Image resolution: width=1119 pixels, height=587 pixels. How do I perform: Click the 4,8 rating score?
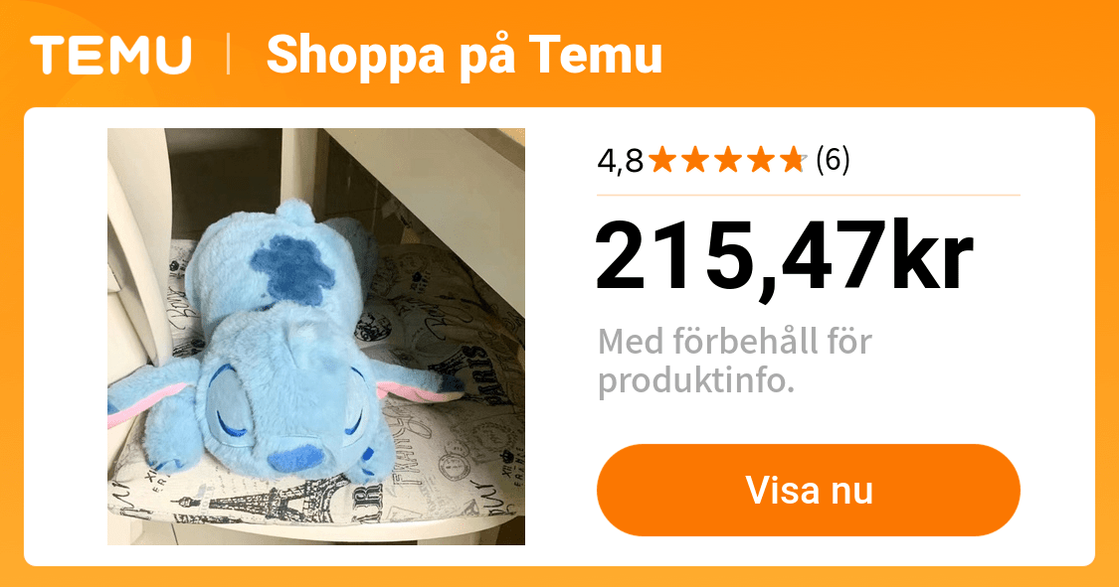coord(620,161)
